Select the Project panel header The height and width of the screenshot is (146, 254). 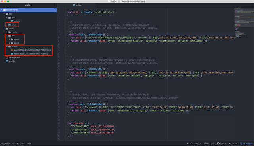(28, 5)
